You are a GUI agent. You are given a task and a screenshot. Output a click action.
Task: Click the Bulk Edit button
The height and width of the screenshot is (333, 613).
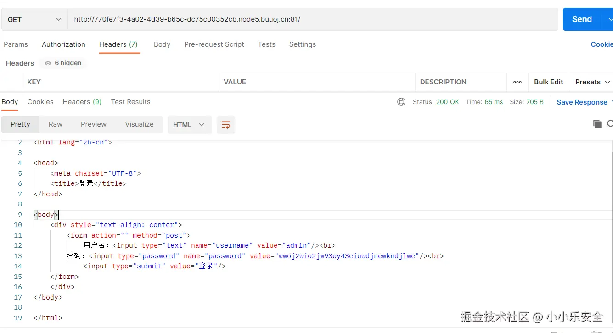tap(548, 82)
